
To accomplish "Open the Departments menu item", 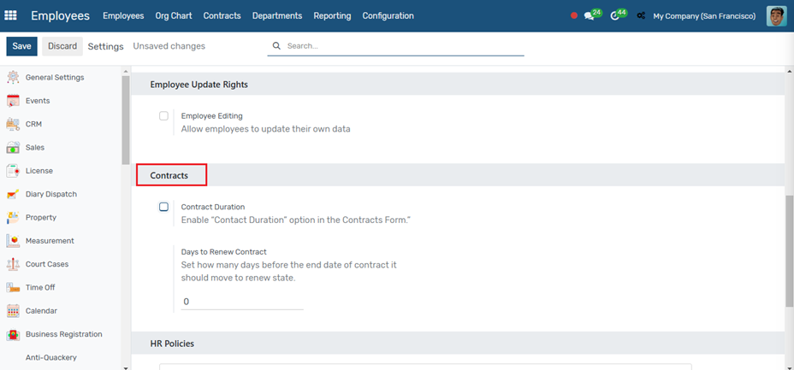I will click(x=277, y=15).
